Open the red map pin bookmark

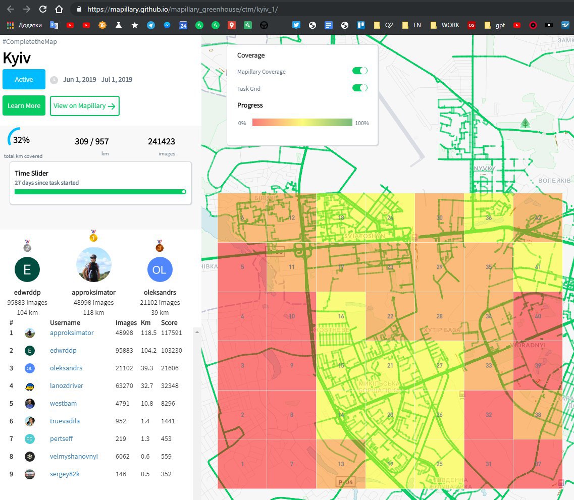coord(231,25)
